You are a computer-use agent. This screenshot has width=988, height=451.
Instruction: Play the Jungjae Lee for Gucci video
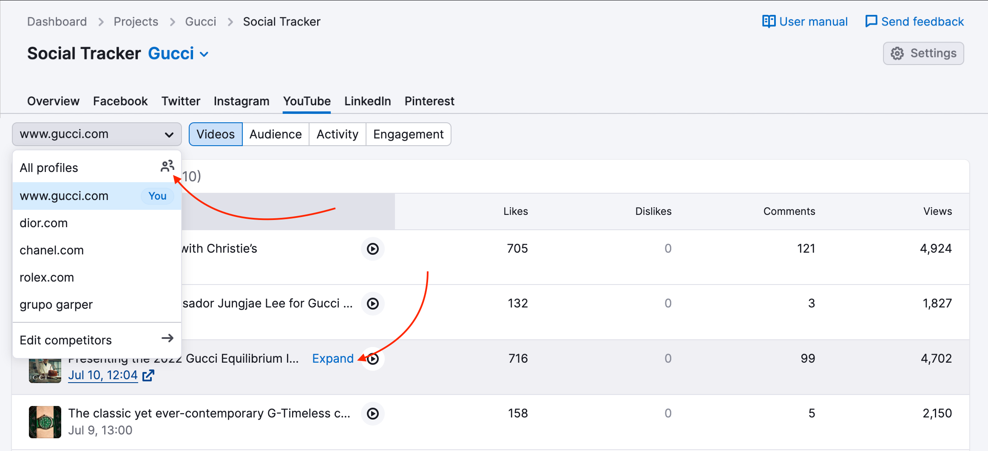(373, 304)
